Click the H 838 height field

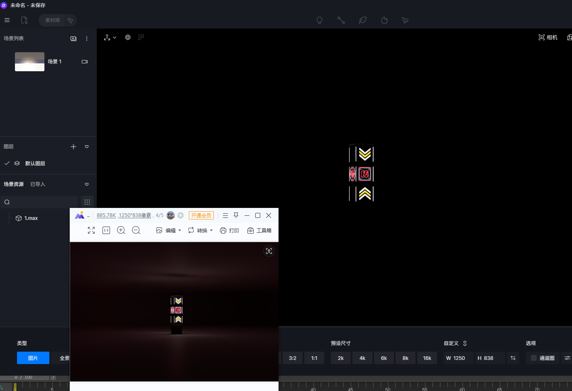tap(490, 358)
